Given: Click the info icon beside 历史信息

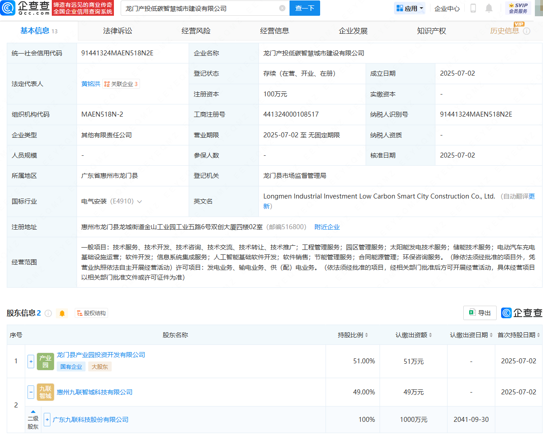Looking at the screenshot, I should (526, 31).
